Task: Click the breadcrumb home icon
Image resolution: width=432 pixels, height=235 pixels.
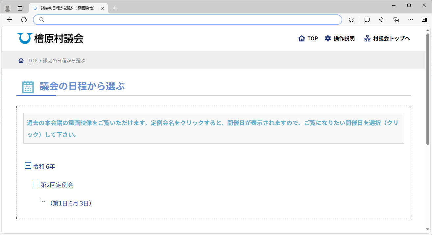Action: (21, 61)
